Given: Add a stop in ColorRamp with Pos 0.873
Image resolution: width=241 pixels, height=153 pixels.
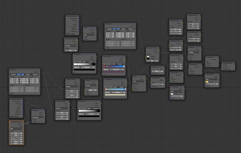Looking at the screenshot, I should 80,109.
